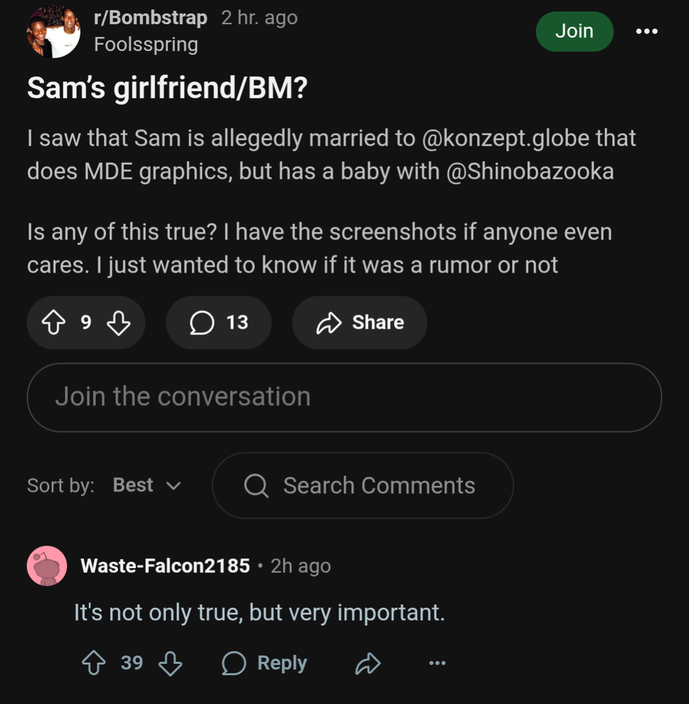The height and width of the screenshot is (704, 689).
Task: Downvote Waste-Falcon2185's comment
Action: [x=170, y=664]
